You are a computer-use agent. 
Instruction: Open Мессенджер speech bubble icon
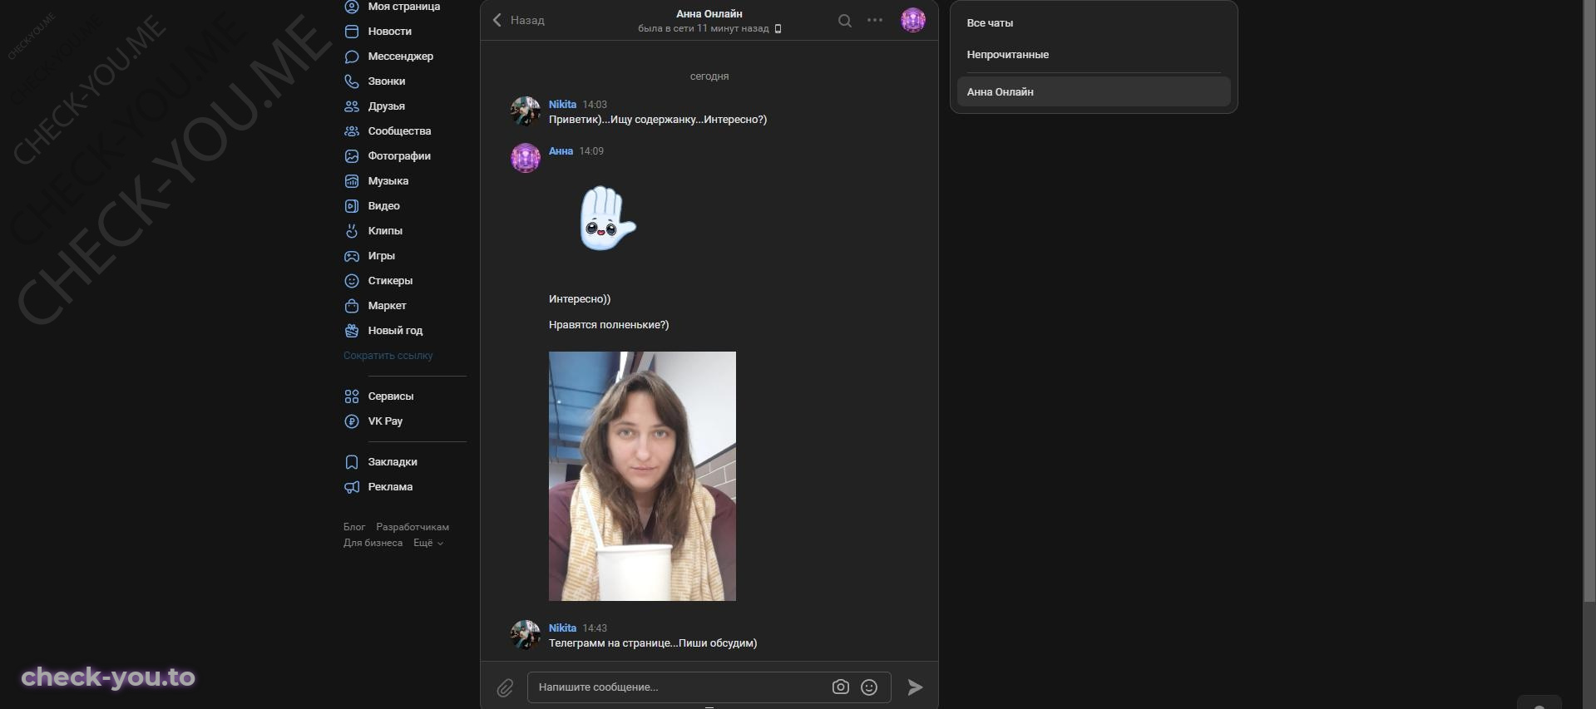[352, 57]
